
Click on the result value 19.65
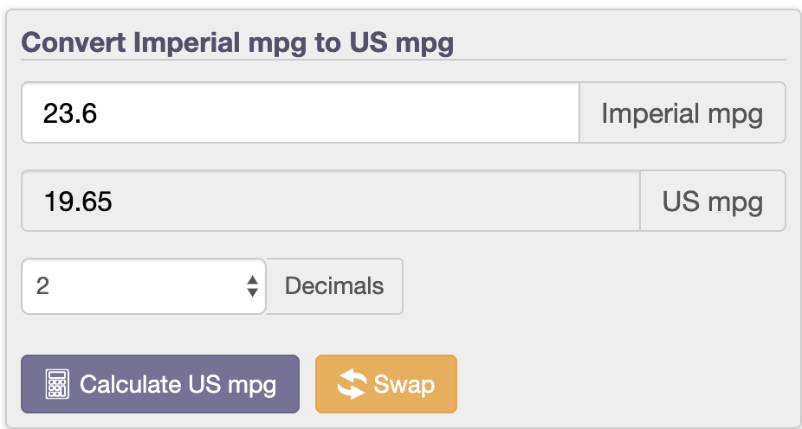(77, 201)
